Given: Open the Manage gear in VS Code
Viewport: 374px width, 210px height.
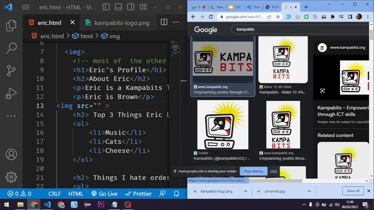Looking at the screenshot, I should [11, 177].
